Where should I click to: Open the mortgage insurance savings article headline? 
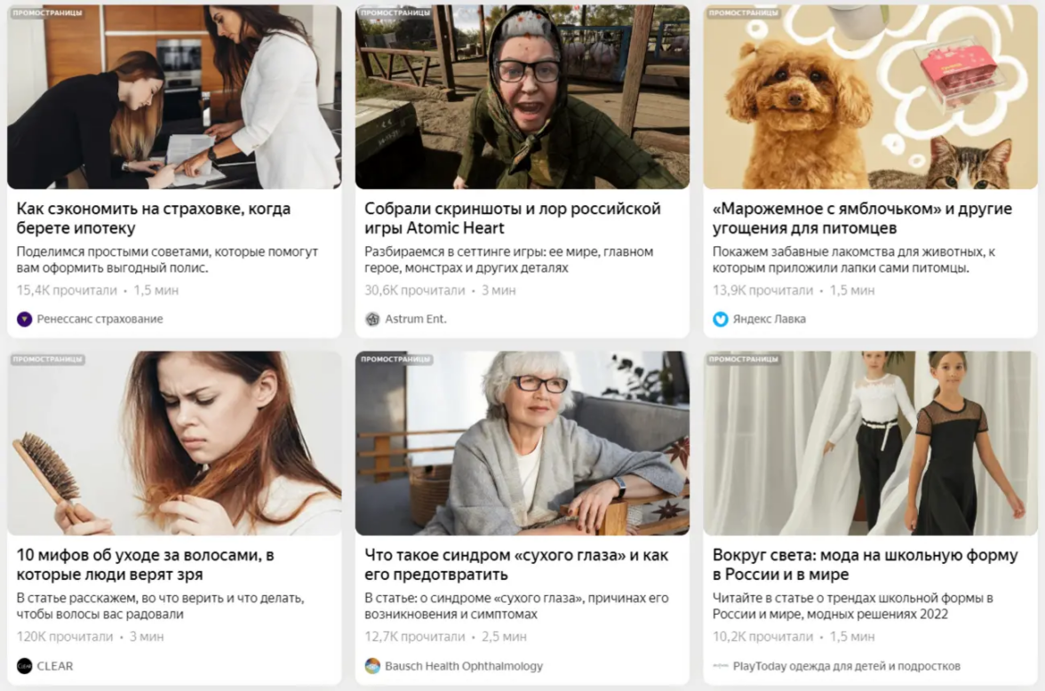pyautogui.click(x=154, y=218)
